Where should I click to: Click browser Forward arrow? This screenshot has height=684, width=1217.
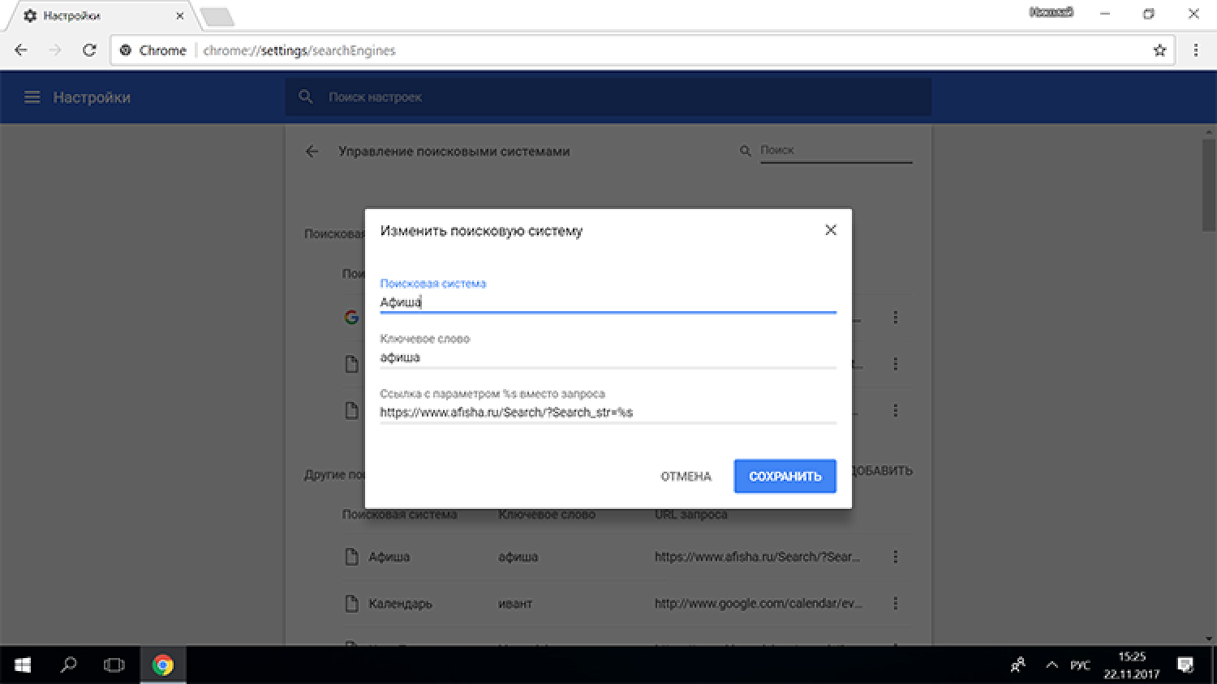coord(55,50)
